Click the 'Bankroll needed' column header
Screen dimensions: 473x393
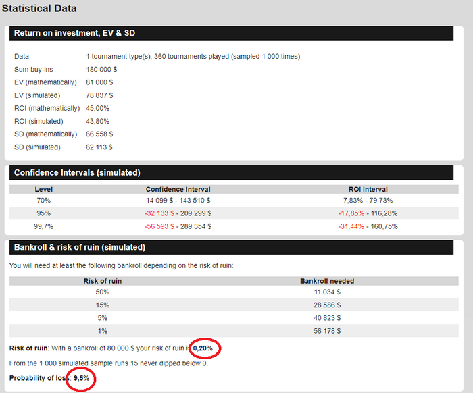point(327,281)
